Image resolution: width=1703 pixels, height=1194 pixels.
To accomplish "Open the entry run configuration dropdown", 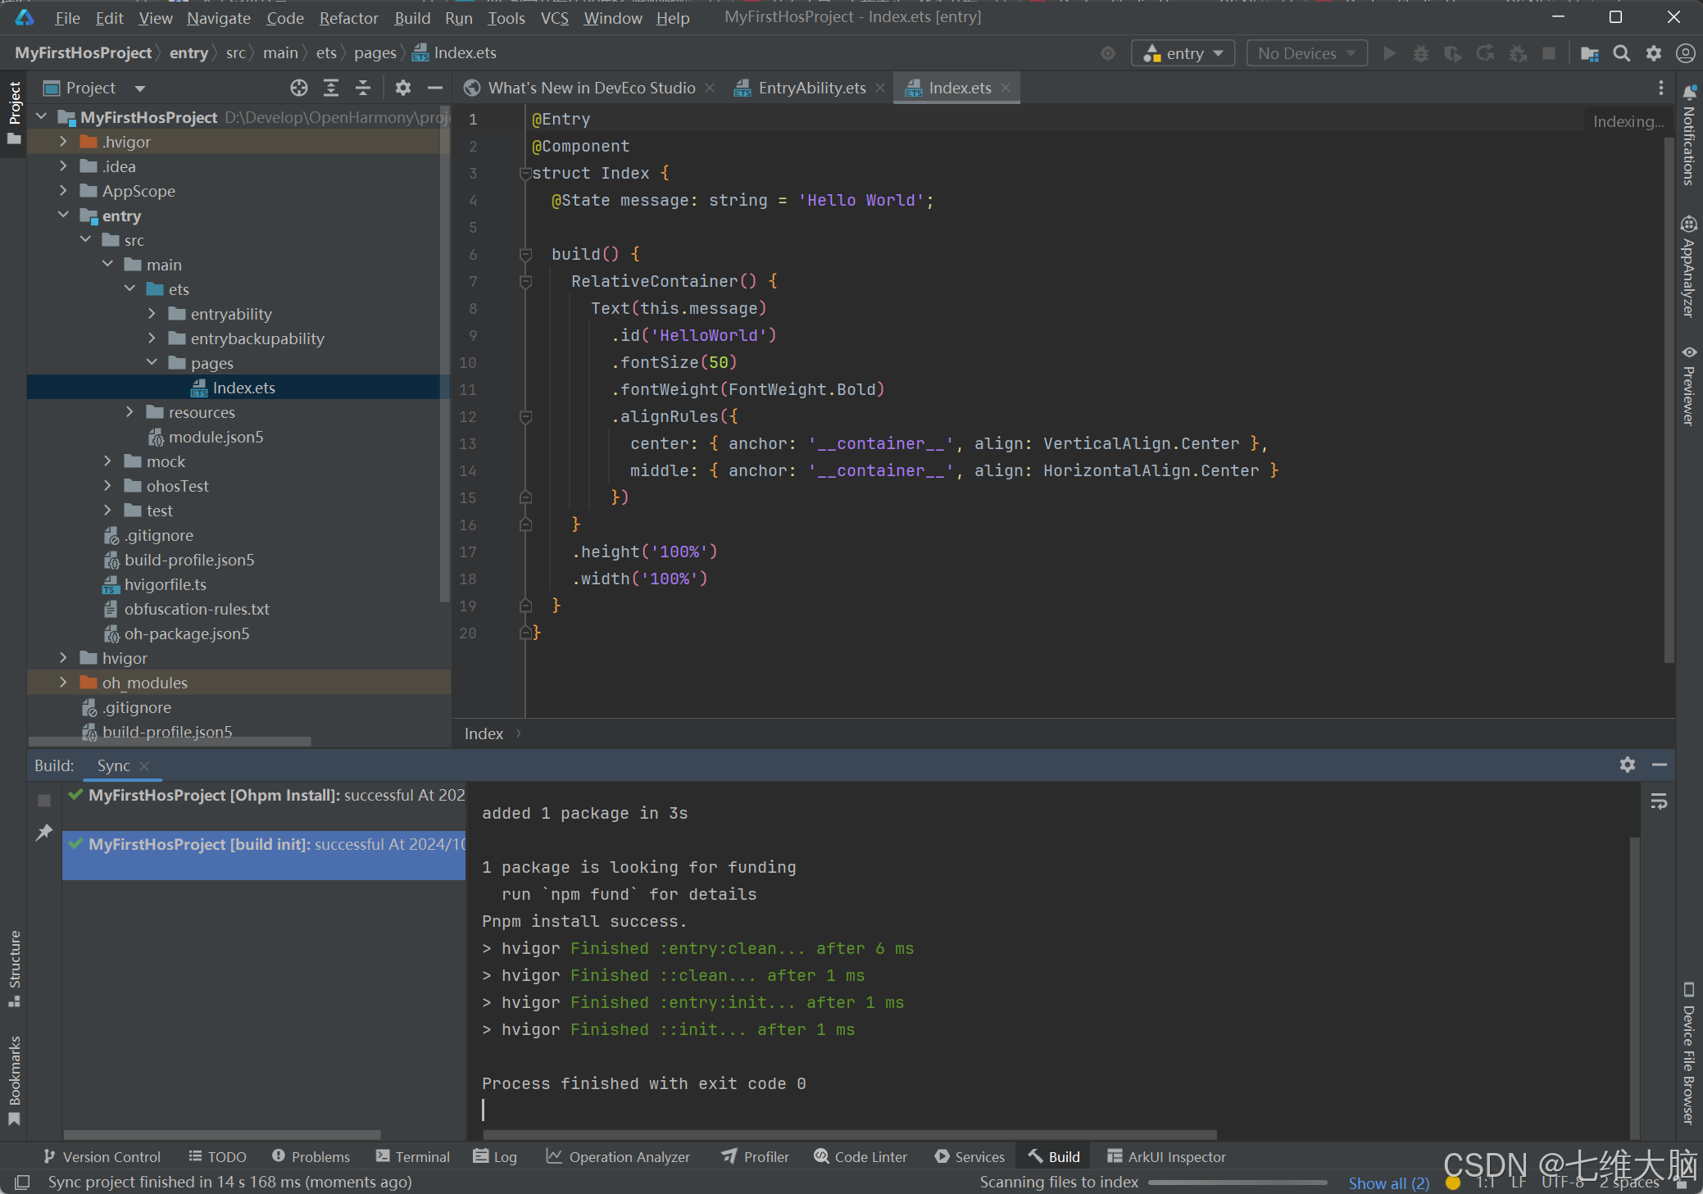I will (x=1183, y=53).
